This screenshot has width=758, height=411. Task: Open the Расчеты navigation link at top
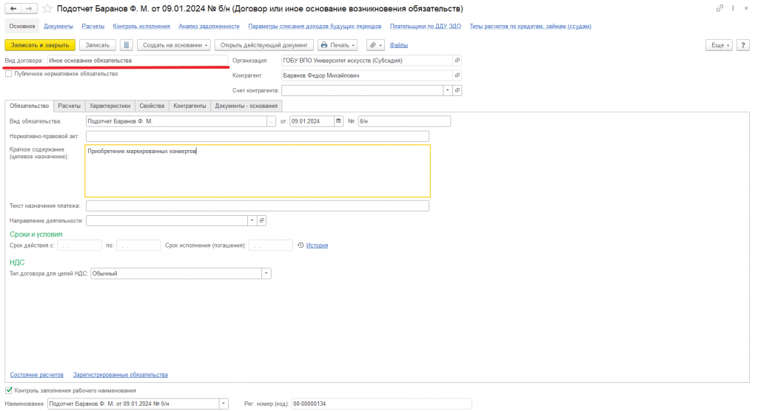click(93, 26)
